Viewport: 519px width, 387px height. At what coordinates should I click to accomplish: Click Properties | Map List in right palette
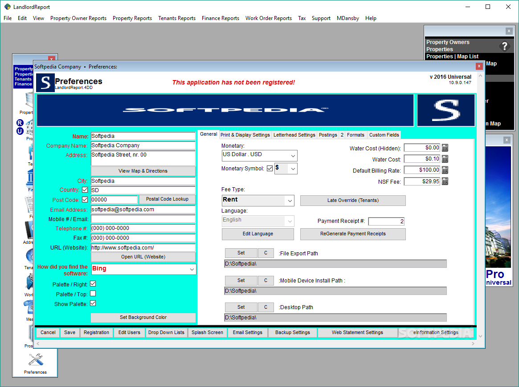(452, 56)
